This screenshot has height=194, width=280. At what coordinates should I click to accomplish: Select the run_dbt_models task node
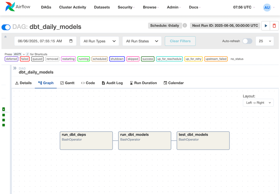[x=144, y=141]
